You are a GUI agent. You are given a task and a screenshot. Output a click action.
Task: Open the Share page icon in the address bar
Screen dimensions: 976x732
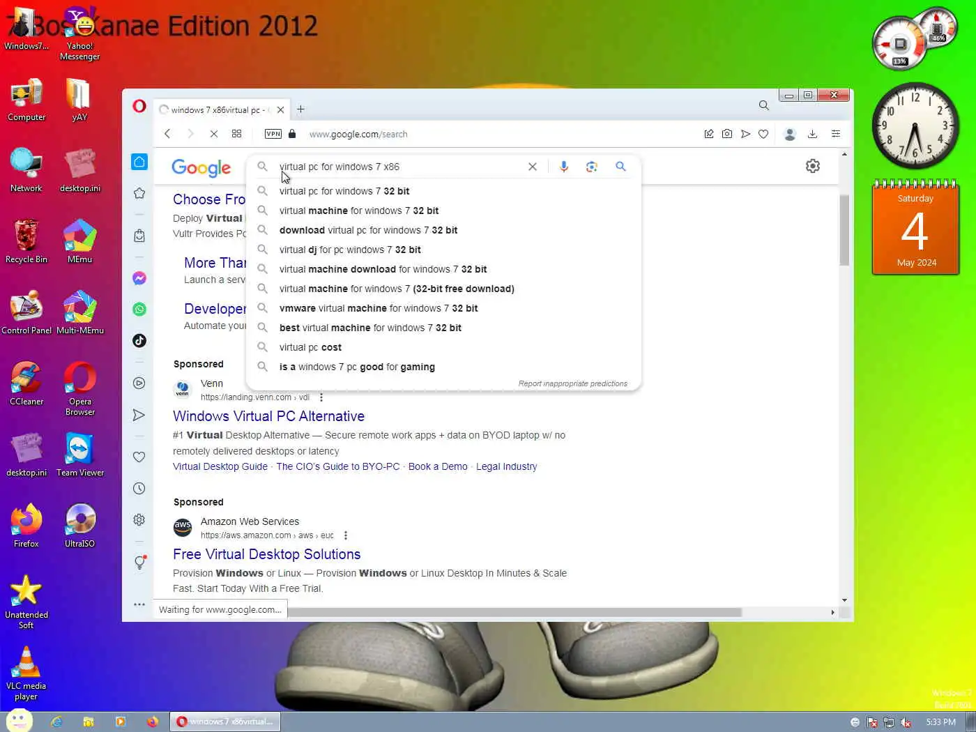pos(709,134)
